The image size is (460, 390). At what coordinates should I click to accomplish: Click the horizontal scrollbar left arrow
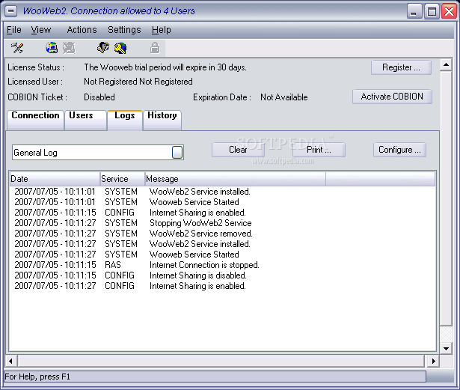pyautogui.click(x=11, y=361)
